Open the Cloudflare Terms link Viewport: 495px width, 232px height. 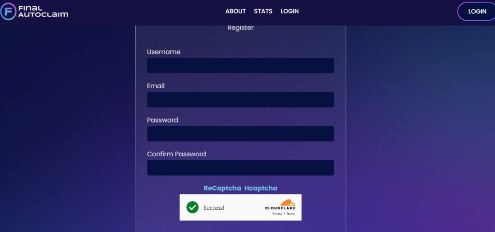[x=290, y=213]
